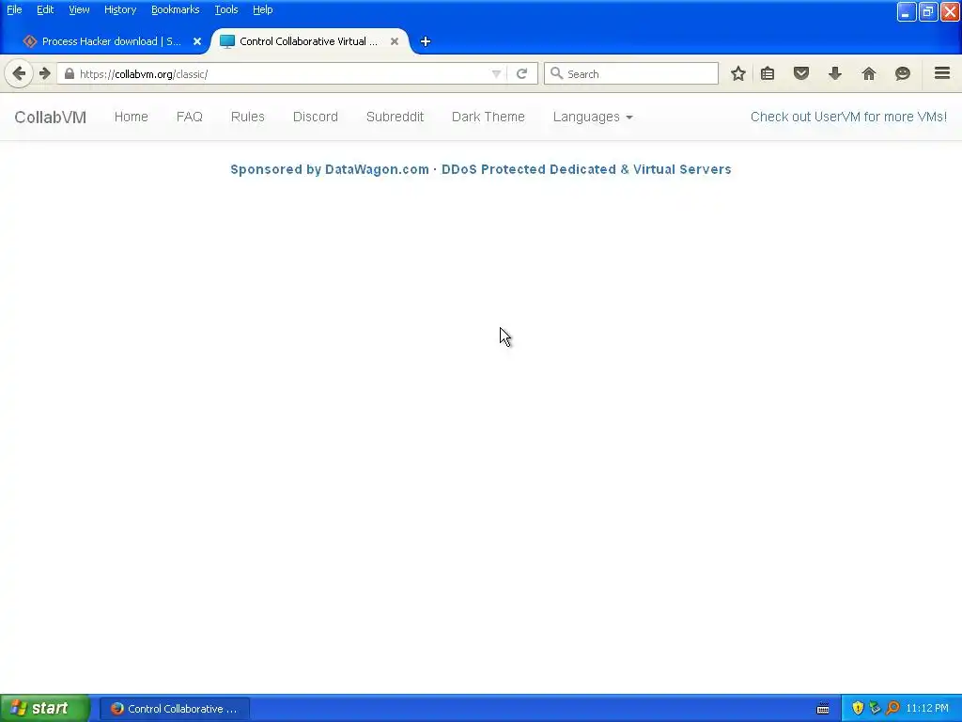Reload the page using the refresh icon
Screen dimensions: 962x722
522,73
